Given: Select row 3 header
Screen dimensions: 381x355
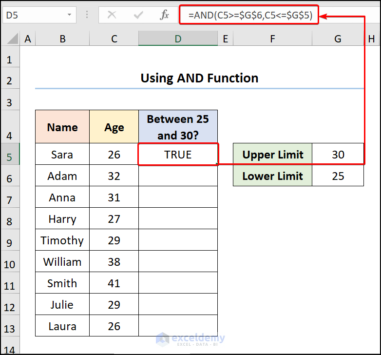Looking at the screenshot, I should point(10,99).
